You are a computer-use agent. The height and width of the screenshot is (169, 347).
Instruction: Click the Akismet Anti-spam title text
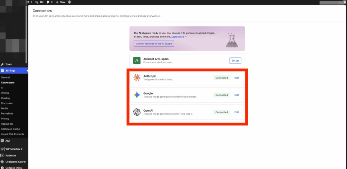coord(156,59)
